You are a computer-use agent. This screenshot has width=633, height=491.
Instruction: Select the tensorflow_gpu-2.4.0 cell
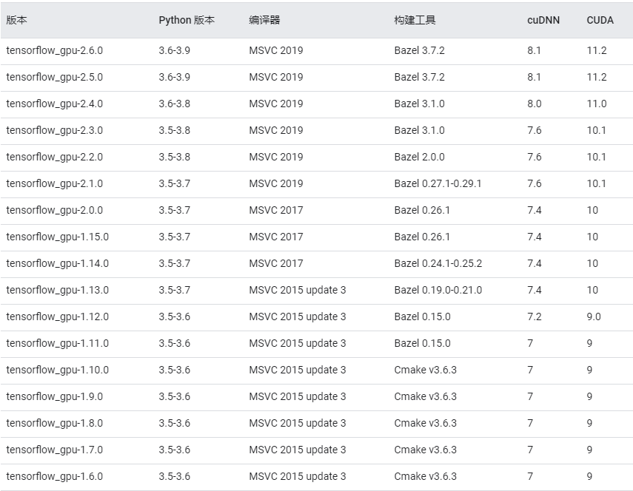[x=55, y=104]
